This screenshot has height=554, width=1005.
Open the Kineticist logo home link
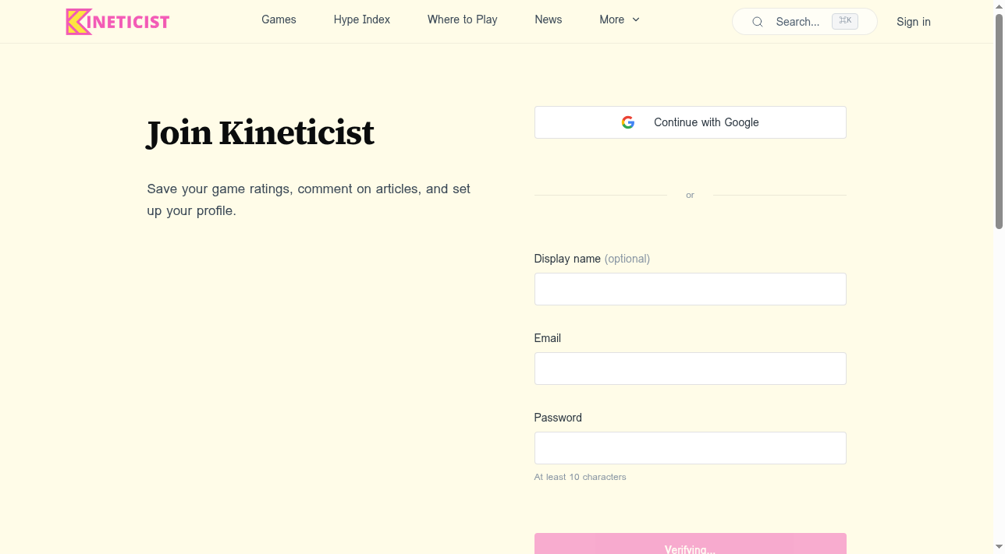pyautogui.click(x=118, y=22)
